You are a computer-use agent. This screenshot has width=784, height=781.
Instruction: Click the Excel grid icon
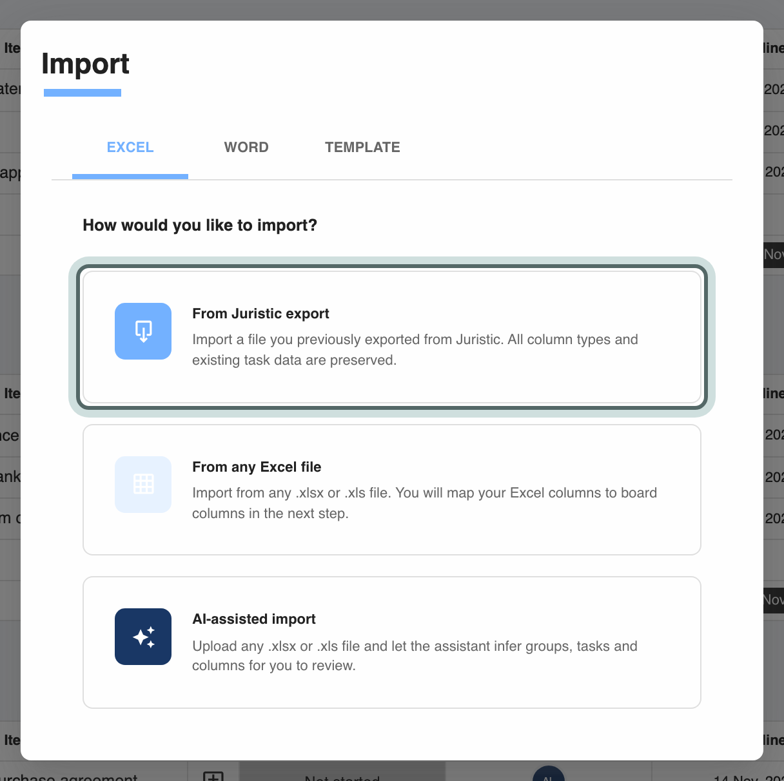pos(143,485)
